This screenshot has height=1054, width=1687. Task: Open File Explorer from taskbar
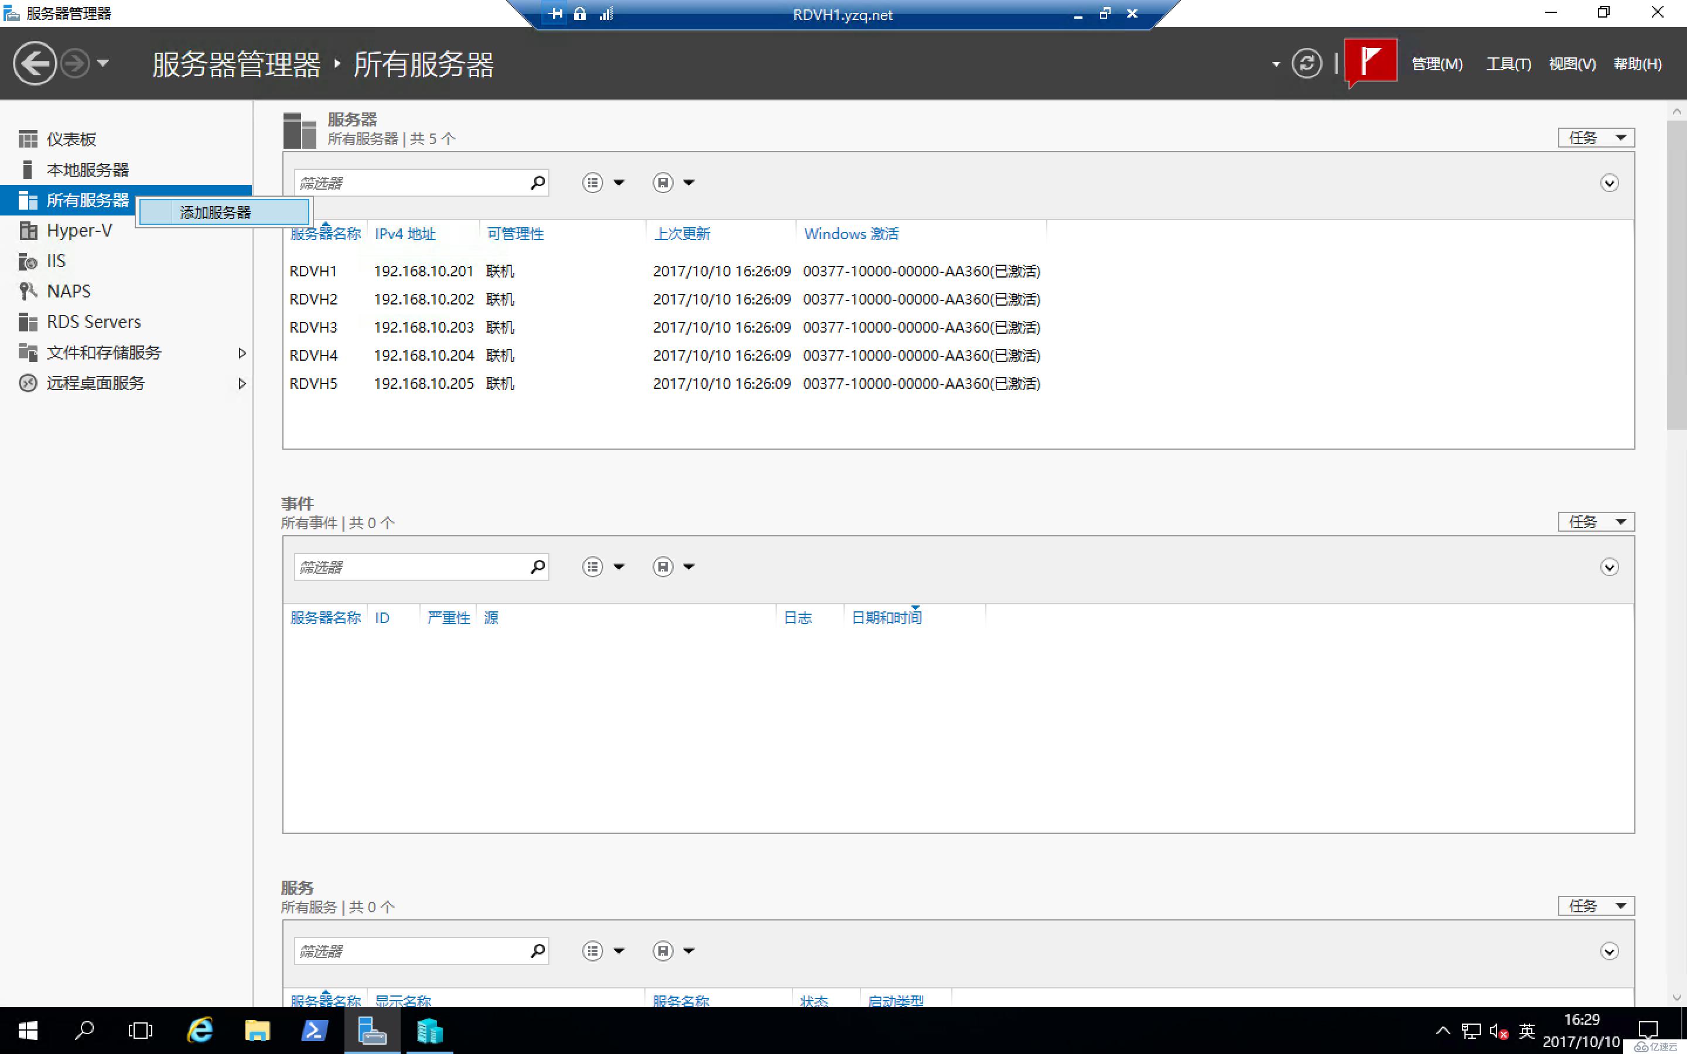click(257, 1031)
